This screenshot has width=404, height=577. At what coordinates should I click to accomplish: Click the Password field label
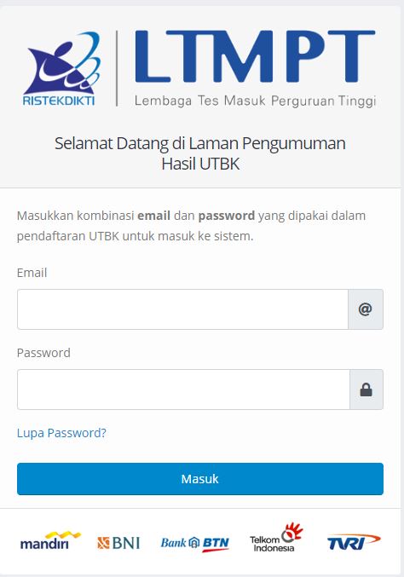point(43,353)
